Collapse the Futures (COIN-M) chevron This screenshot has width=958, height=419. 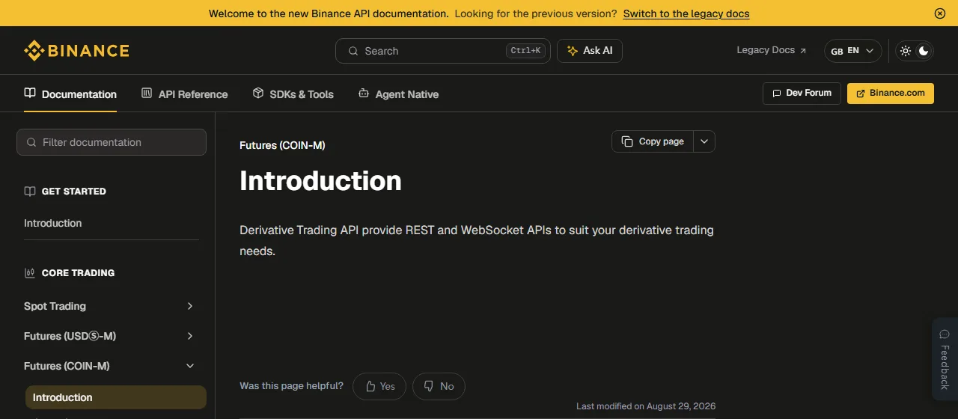click(190, 366)
